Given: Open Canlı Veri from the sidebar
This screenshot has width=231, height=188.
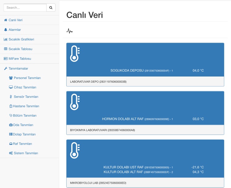Looking at the screenshot, I should click(15, 20).
